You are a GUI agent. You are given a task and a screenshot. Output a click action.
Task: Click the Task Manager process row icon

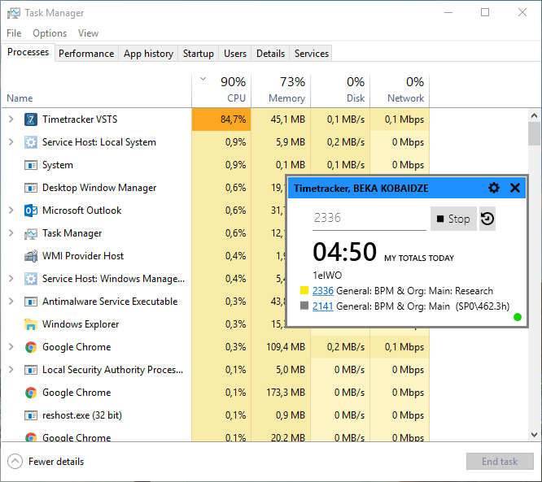pos(31,234)
